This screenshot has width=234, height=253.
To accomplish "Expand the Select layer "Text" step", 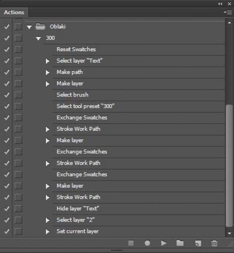I will point(48,61).
